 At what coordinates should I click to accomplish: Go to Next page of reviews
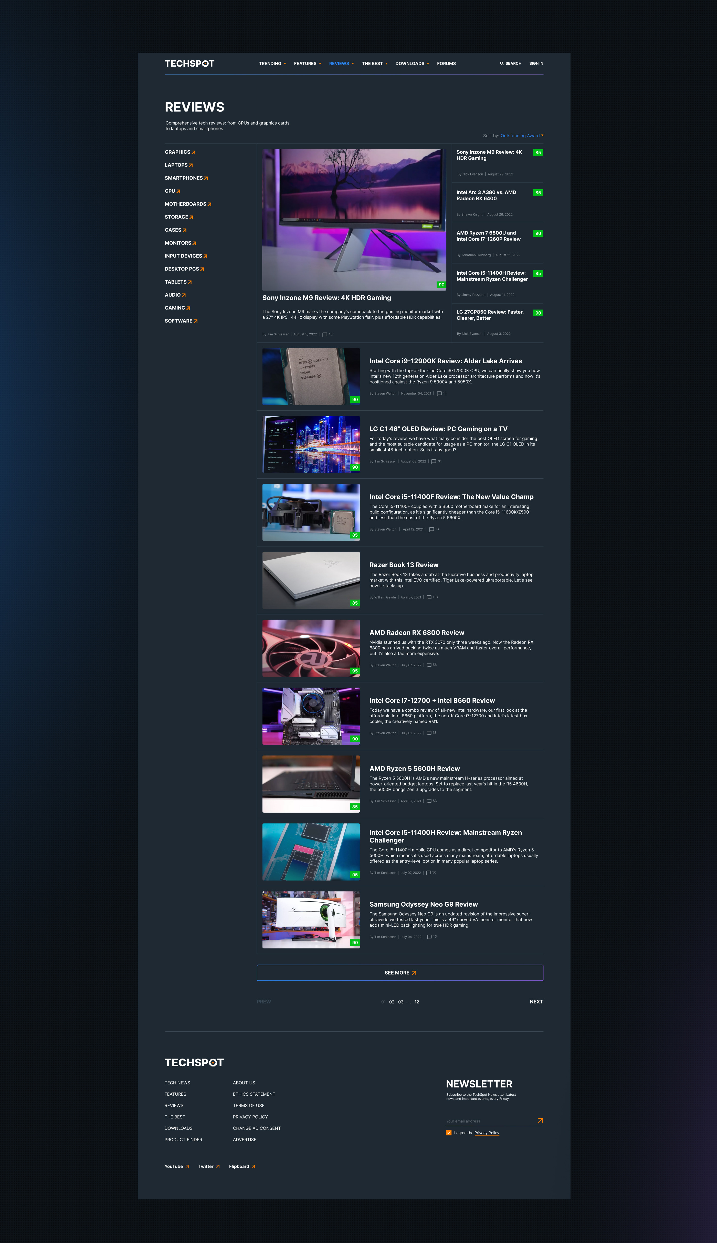tap(536, 1002)
